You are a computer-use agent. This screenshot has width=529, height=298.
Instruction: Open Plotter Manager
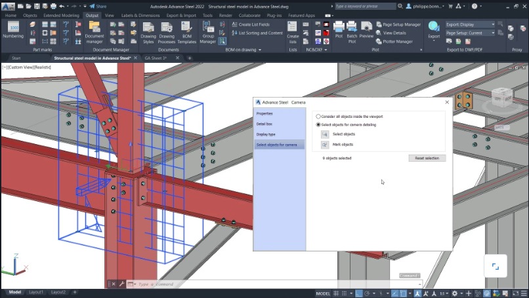(x=394, y=41)
